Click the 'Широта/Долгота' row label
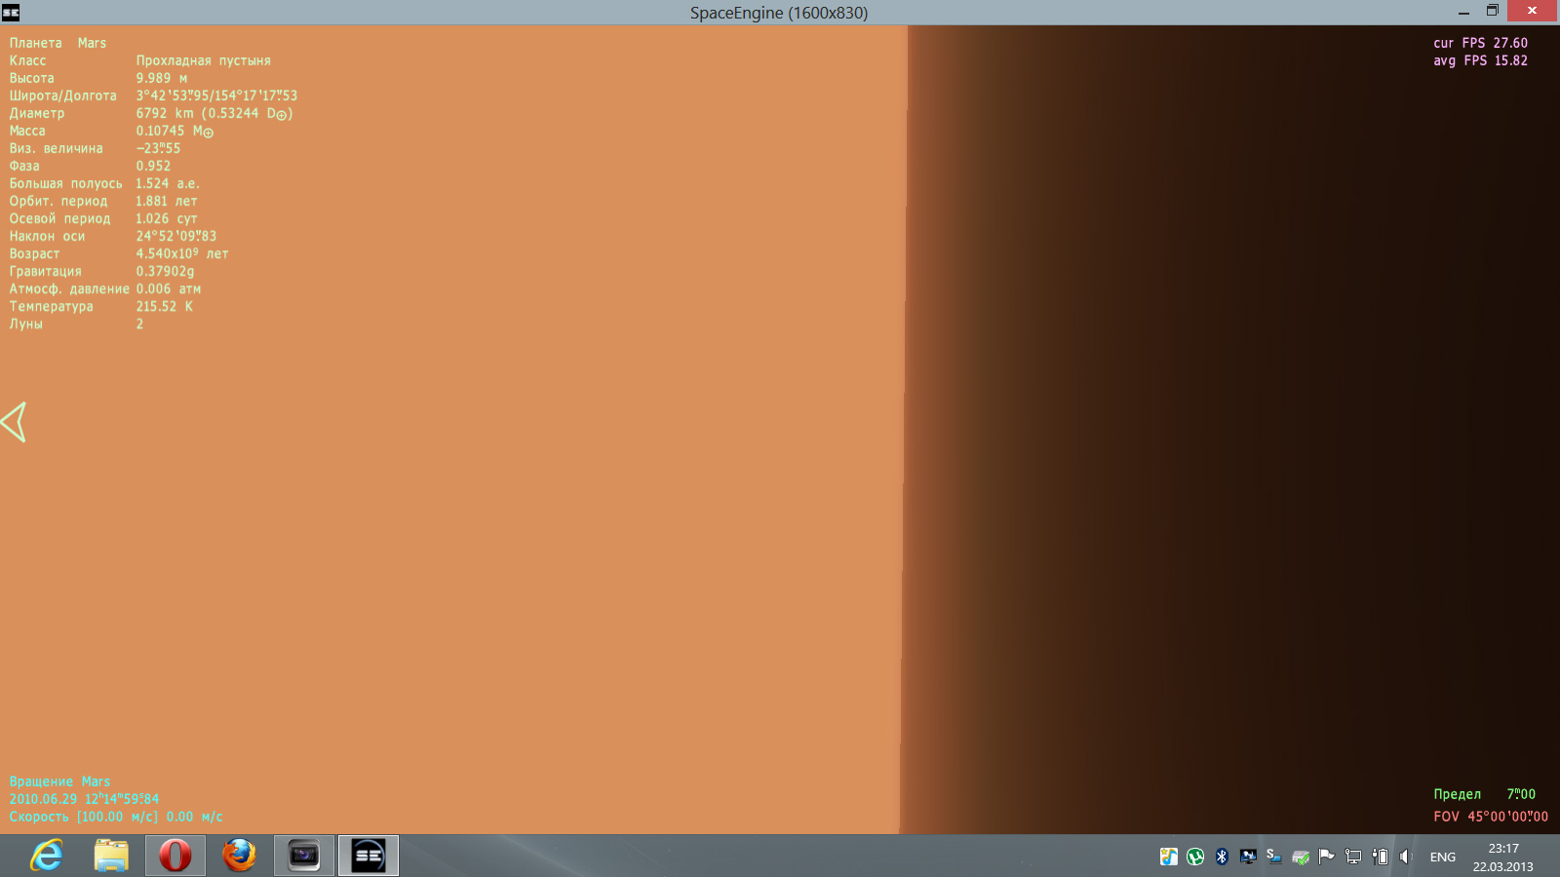The width and height of the screenshot is (1560, 877). (x=63, y=95)
